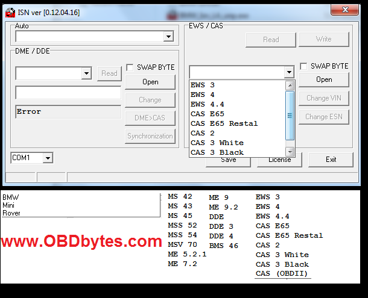The height and width of the screenshot is (298, 368).
Task: Expand the Auto dropdown
Action: [x=168, y=37]
